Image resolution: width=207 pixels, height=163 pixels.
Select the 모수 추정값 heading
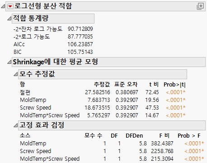103,74
